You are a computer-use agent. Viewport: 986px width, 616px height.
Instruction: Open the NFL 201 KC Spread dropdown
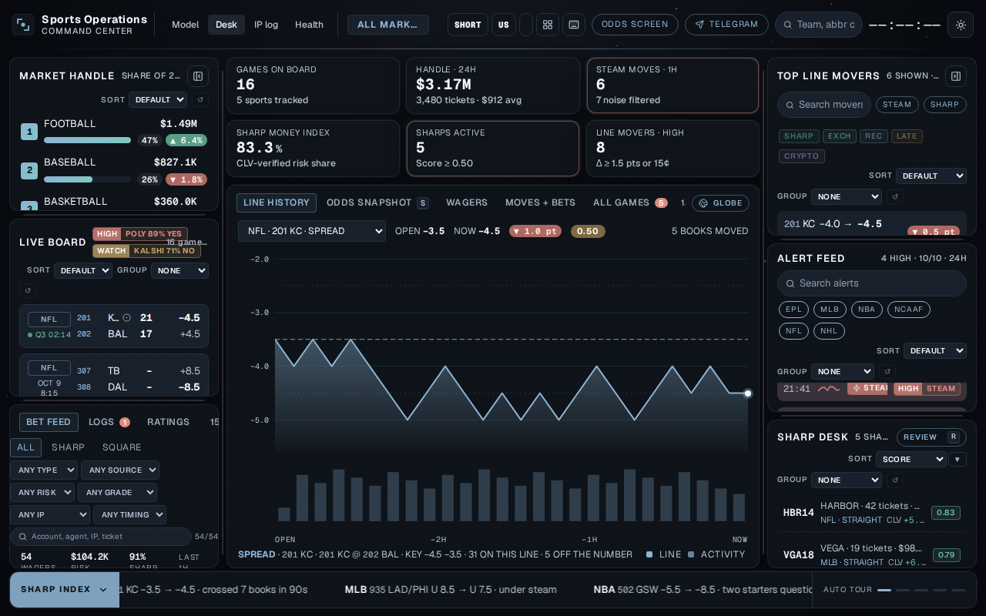(312, 230)
